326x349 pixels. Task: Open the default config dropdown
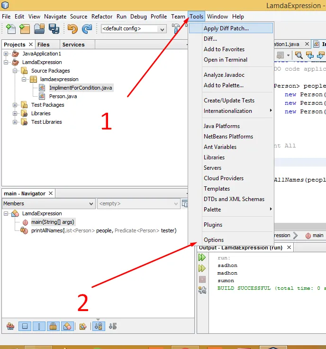[134, 29]
